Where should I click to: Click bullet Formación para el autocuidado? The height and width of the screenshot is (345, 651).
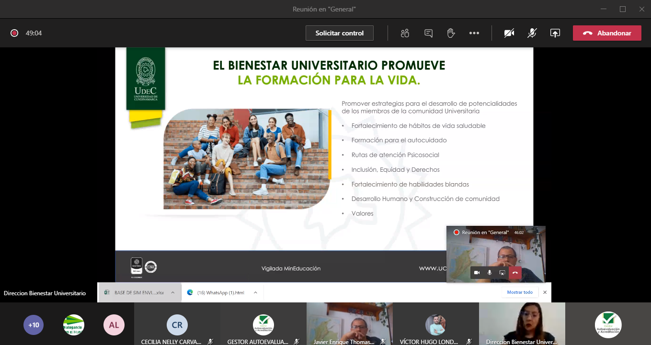[399, 140]
